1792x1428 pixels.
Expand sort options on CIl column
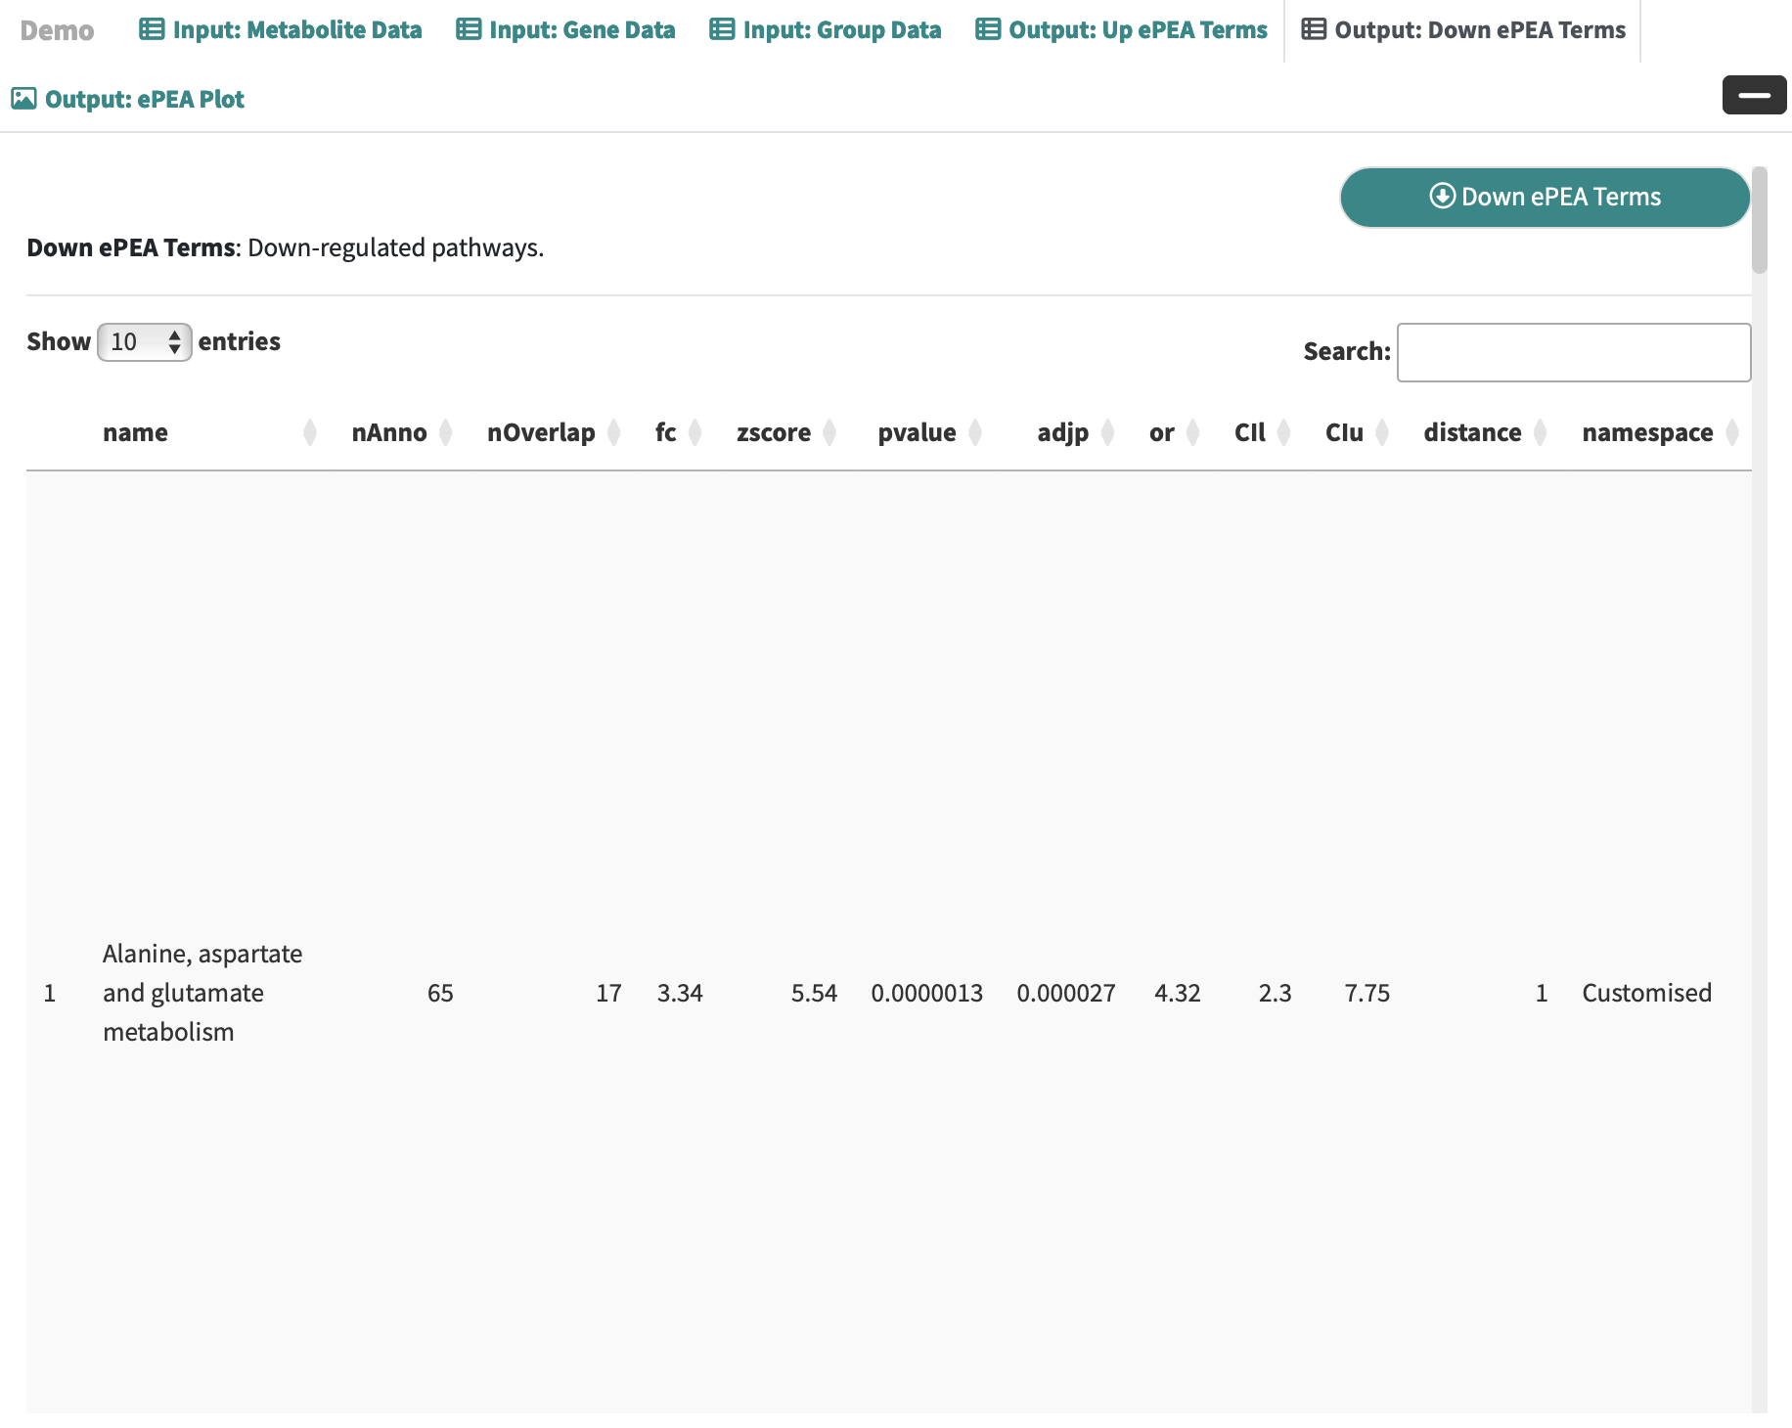pyautogui.click(x=1284, y=432)
